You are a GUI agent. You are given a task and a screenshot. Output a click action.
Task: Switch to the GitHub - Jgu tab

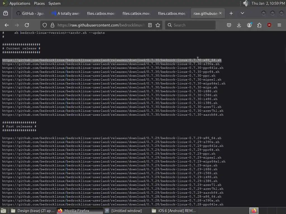point(30,13)
